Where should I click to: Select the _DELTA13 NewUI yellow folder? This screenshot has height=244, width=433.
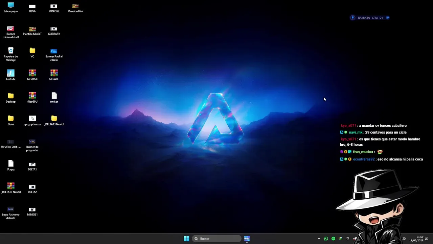click(x=54, y=120)
